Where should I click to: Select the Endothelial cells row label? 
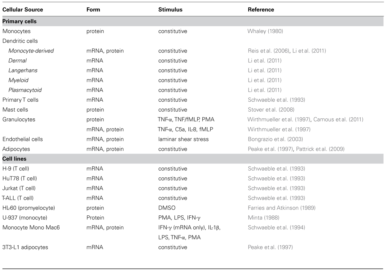[x=23, y=139]
